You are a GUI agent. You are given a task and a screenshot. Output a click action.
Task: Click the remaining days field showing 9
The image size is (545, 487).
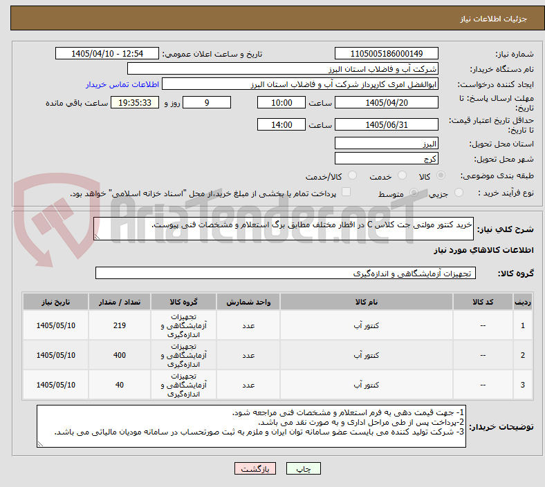(x=207, y=102)
